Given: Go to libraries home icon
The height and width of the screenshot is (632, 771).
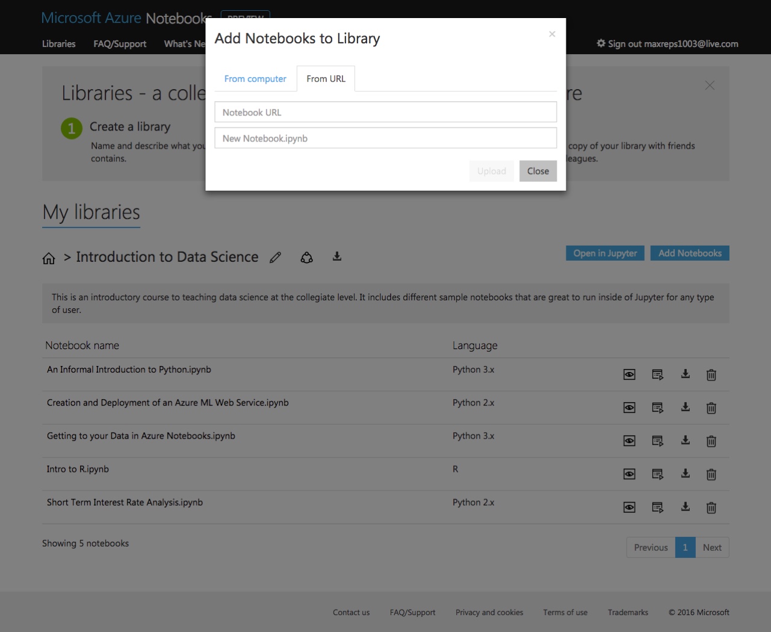Looking at the screenshot, I should [x=49, y=258].
